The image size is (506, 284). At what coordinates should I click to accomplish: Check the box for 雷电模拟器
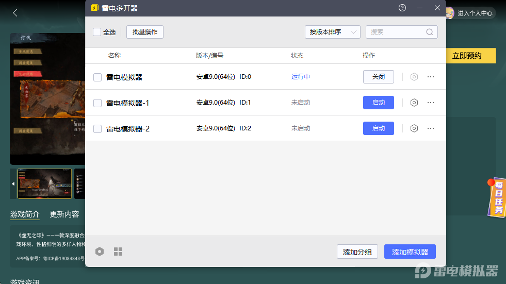point(97,77)
